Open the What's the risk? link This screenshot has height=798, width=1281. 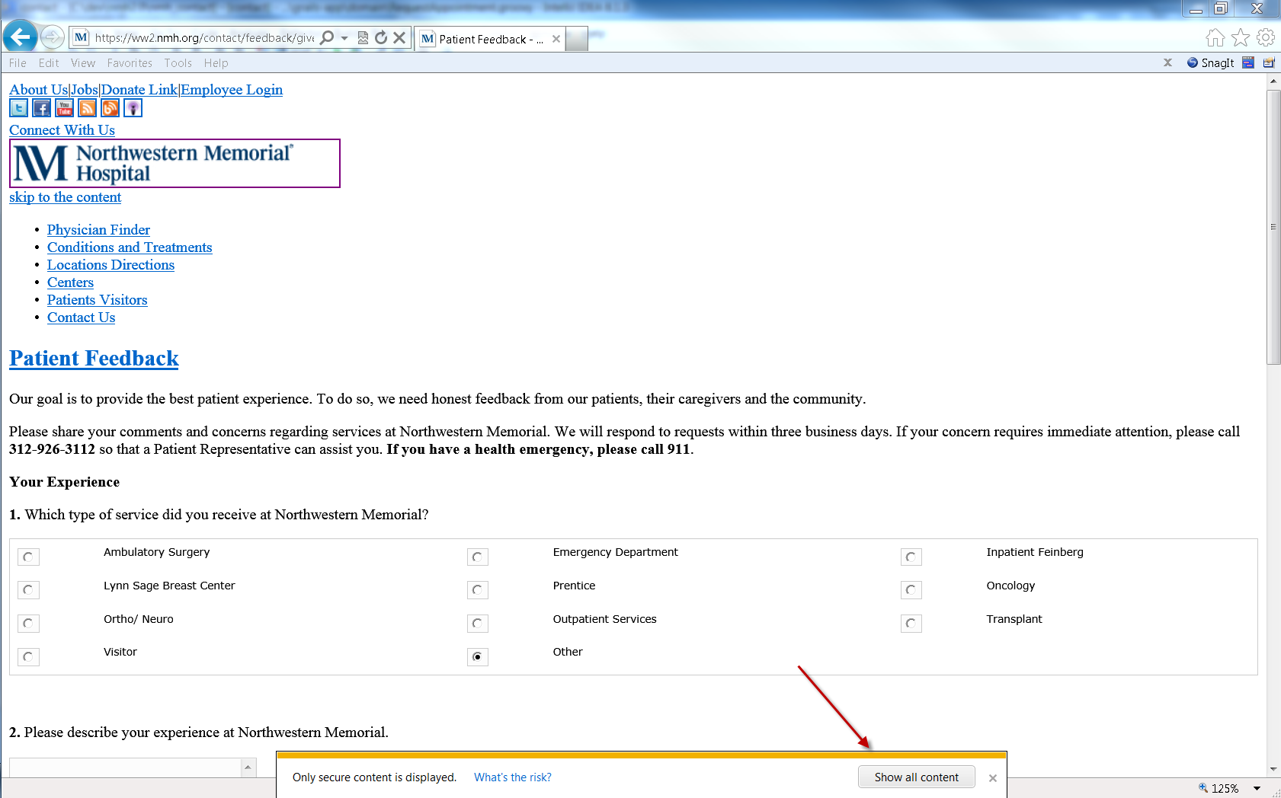click(513, 777)
